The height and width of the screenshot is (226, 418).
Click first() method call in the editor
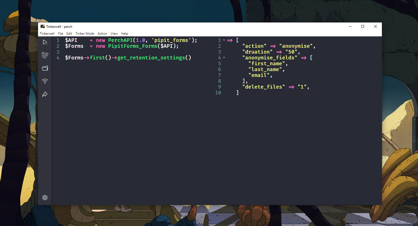tap(100, 58)
